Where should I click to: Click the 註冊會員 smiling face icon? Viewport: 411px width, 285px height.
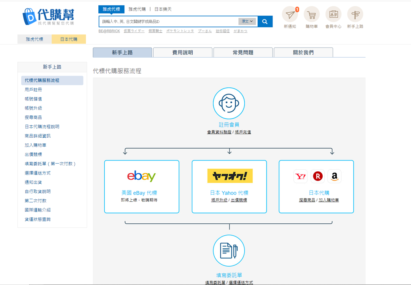229,103
